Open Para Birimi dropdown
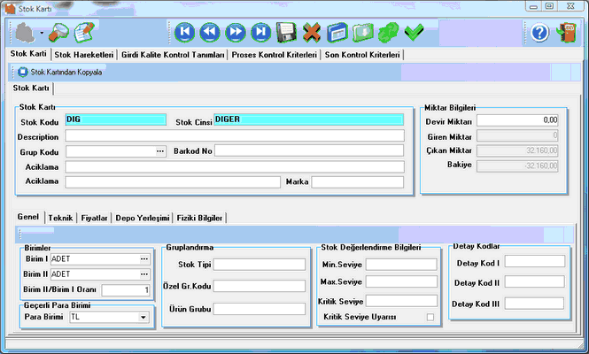The width and height of the screenshot is (589, 354). tap(143, 317)
